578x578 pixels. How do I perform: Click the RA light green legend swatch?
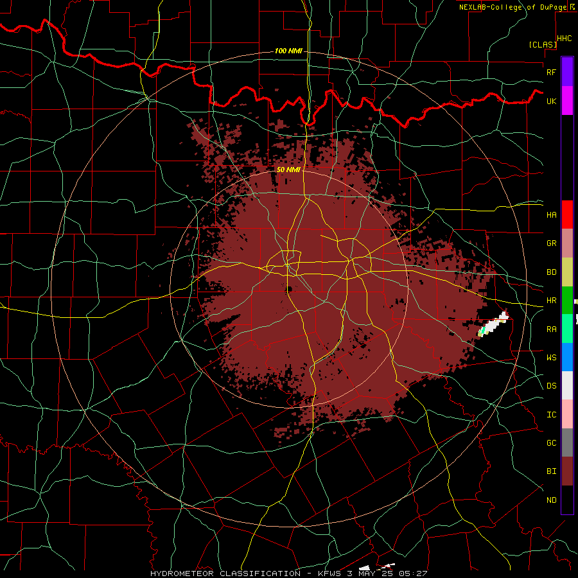pos(567,329)
